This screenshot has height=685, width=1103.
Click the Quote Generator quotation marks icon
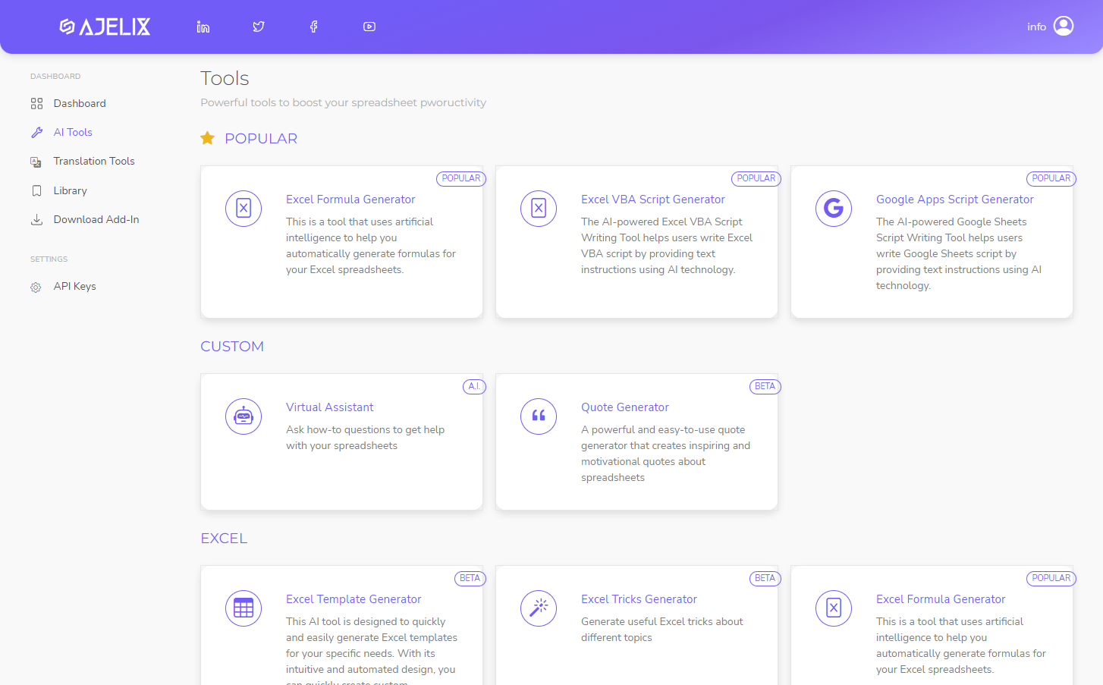click(x=539, y=416)
